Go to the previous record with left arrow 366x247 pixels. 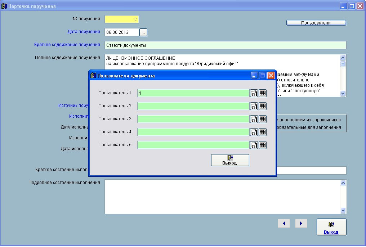click(284, 224)
